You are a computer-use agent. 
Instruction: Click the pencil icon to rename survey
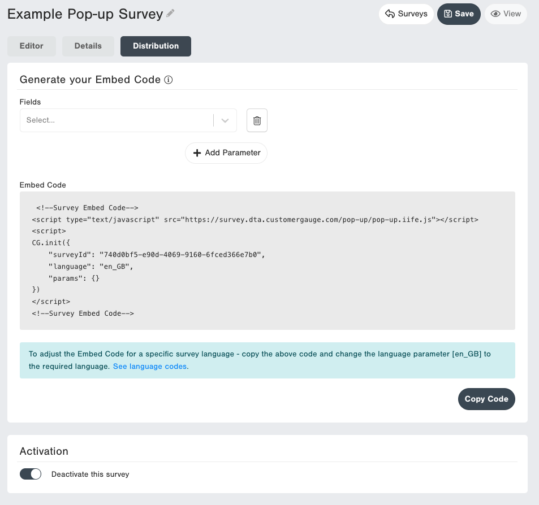point(170,14)
